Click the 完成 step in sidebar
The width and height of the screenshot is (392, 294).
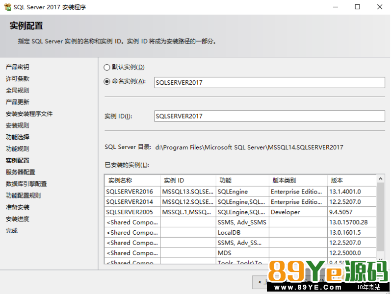click(x=12, y=231)
